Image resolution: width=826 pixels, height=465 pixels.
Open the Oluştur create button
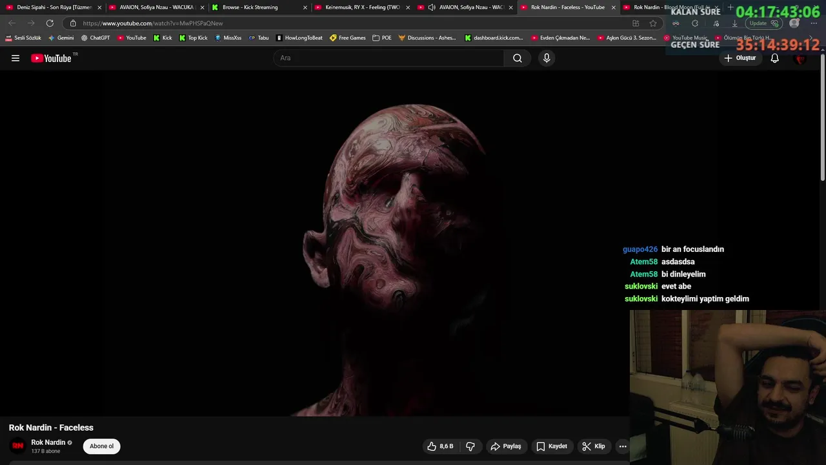pyautogui.click(x=740, y=58)
